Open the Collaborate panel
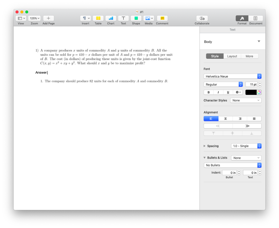 (202, 18)
